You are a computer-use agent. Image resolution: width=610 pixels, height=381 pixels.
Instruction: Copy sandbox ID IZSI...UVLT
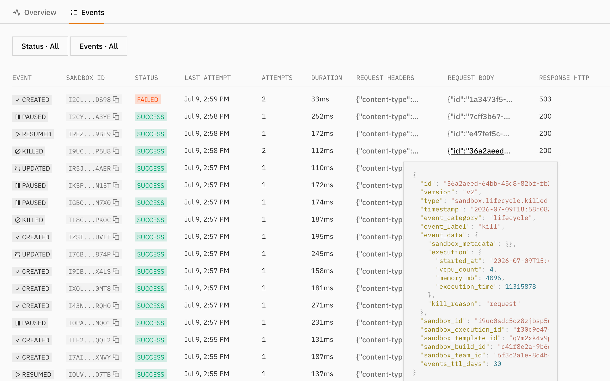point(116,237)
